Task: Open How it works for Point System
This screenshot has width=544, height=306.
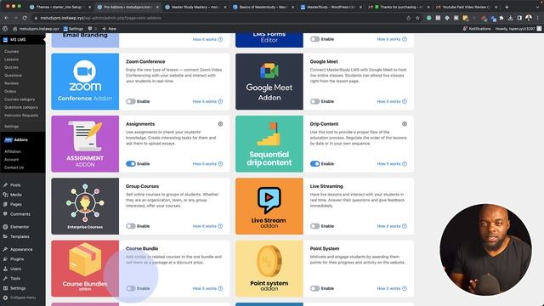Action: click(392, 288)
